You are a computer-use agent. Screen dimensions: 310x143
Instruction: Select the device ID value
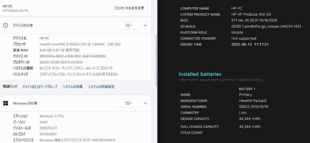[73, 56]
